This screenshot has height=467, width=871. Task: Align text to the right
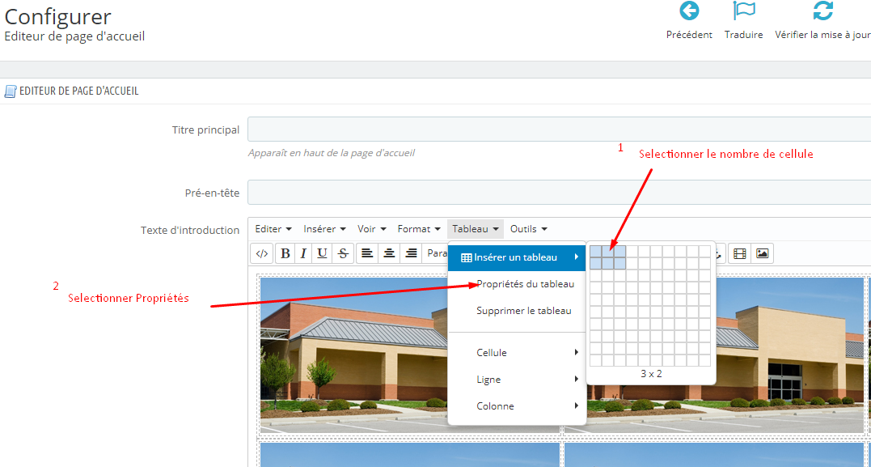coord(411,253)
